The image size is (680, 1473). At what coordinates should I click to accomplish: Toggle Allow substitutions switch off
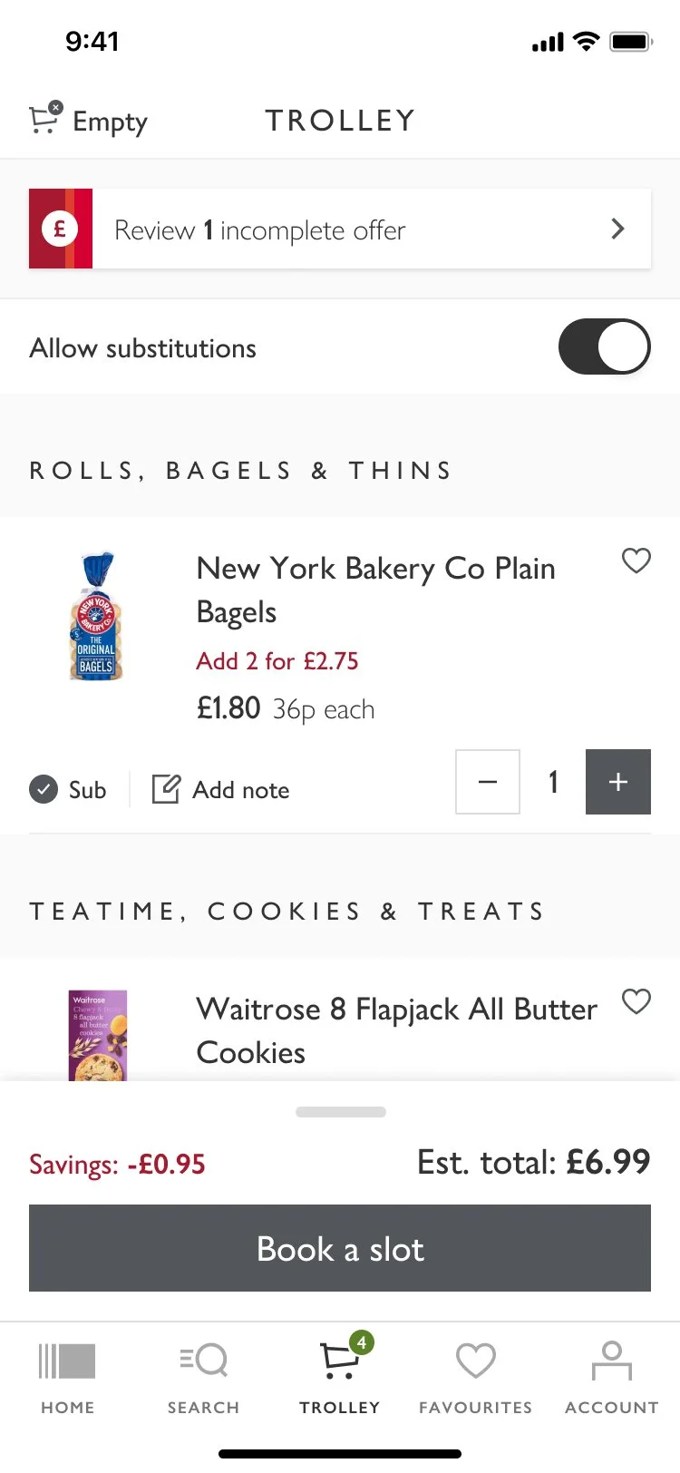604,346
